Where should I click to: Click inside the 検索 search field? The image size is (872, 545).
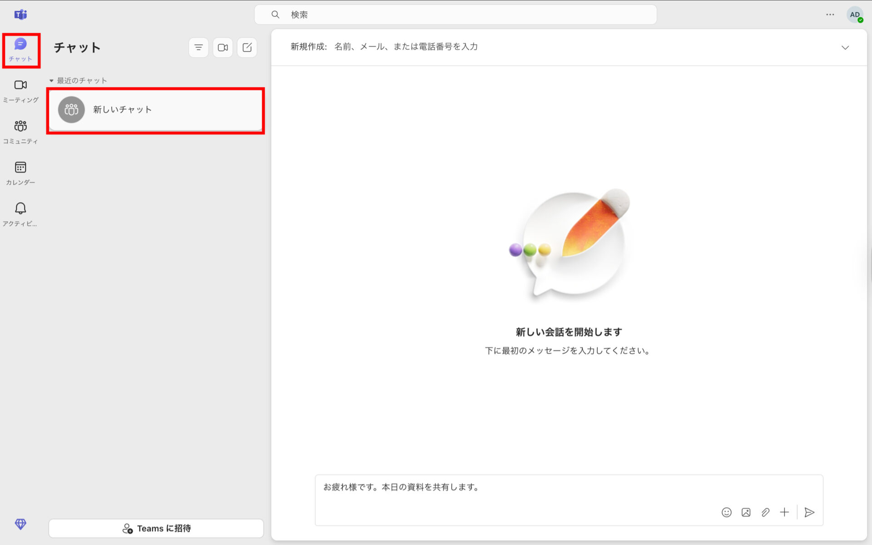coord(454,14)
